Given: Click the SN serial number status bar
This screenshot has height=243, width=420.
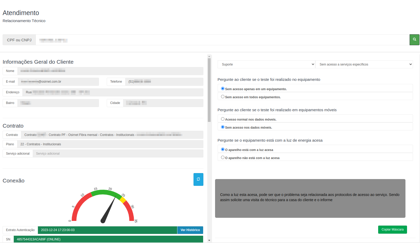Looking at the screenshot, I should point(108,239).
